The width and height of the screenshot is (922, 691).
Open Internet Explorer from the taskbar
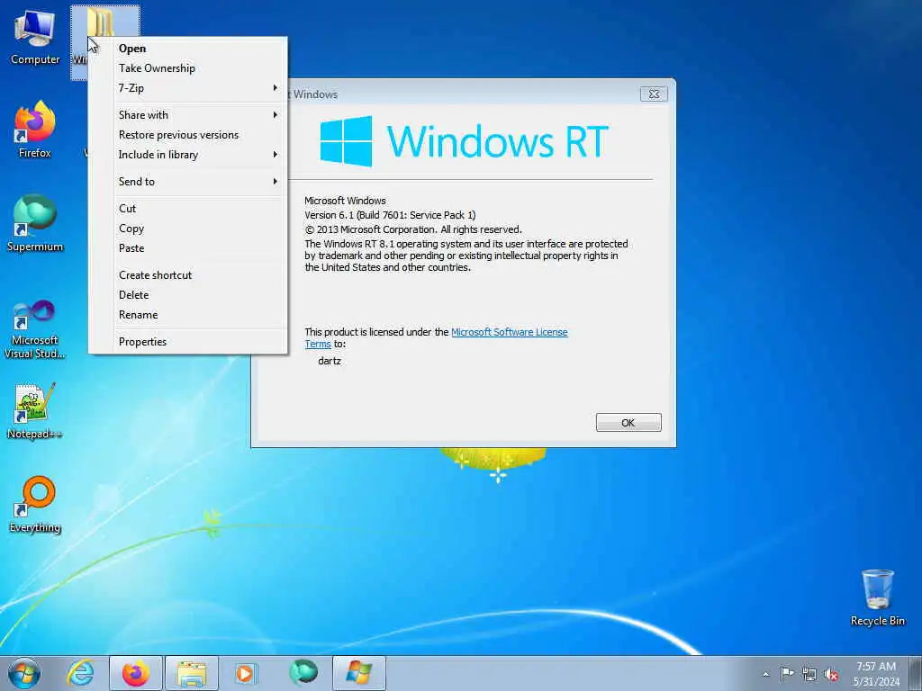point(80,673)
